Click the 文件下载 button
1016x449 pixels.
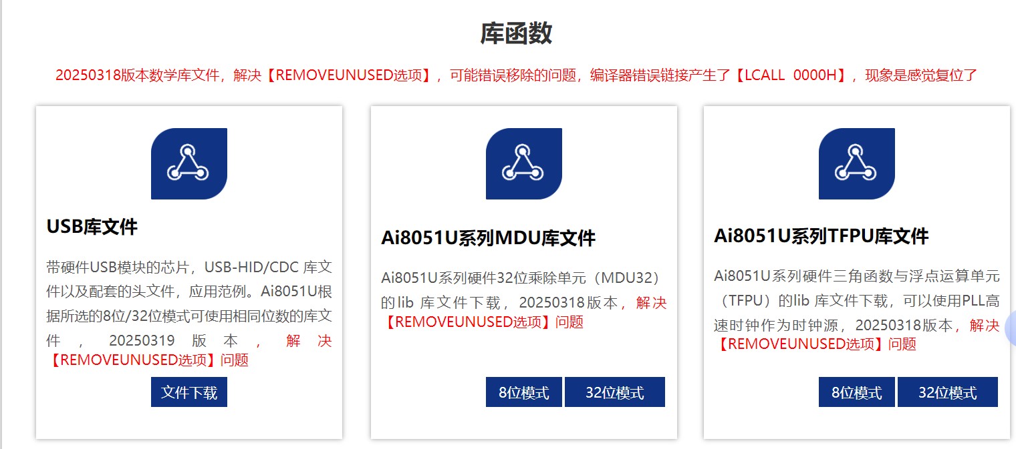coord(189,392)
